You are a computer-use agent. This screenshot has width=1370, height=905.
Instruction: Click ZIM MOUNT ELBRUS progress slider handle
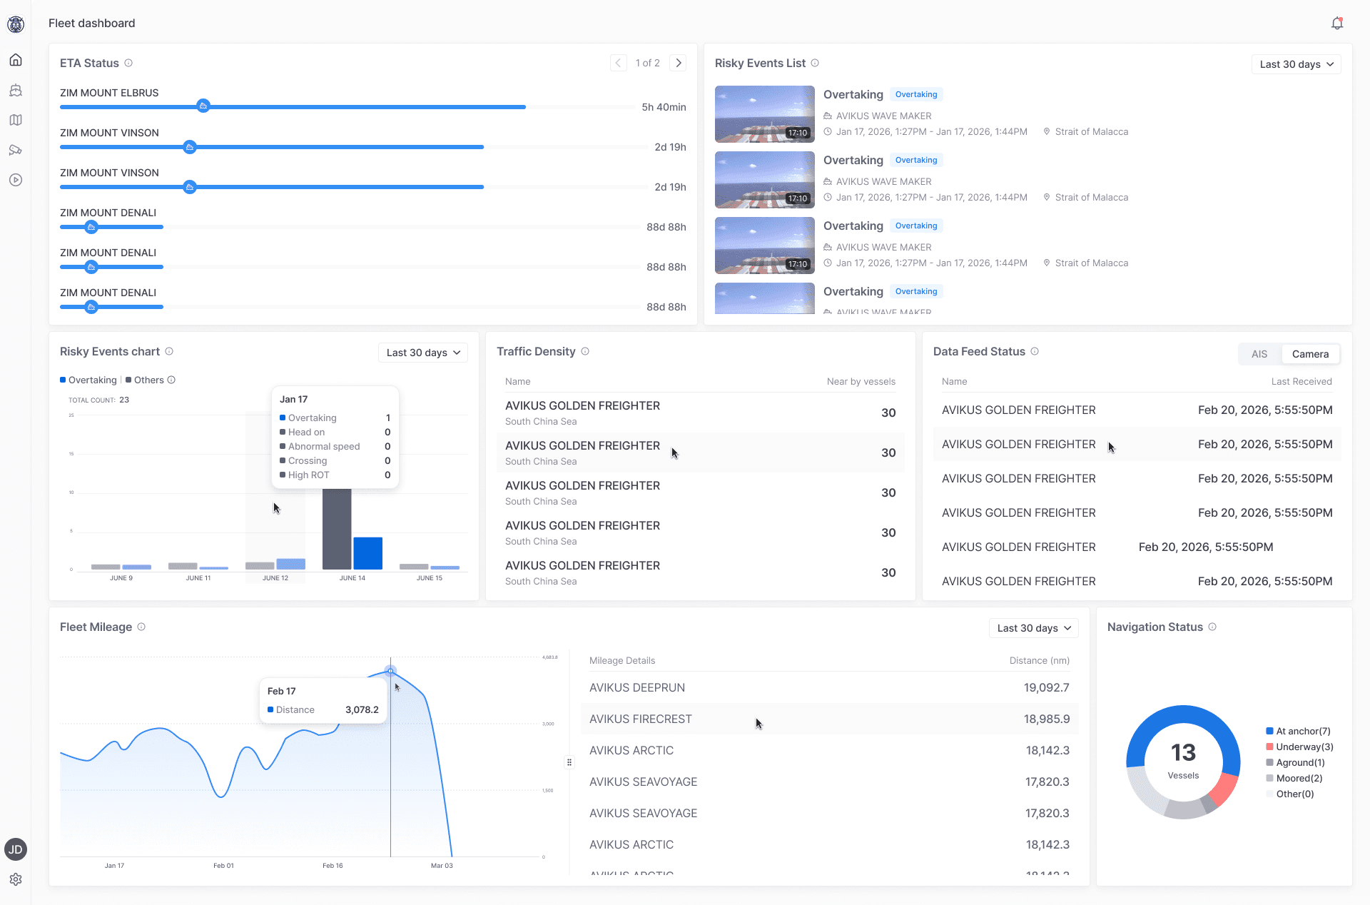click(x=203, y=106)
